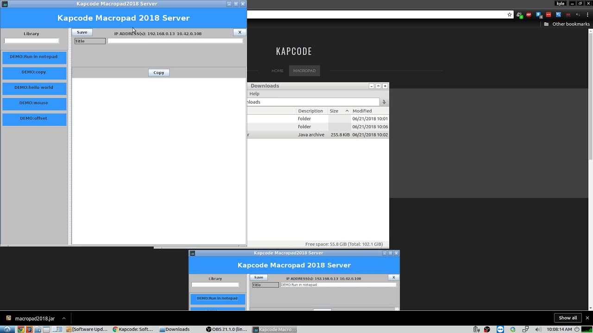Viewport: 593px width, 333px height.
Task: Open Chrome from the taskbar
Action: click(20, 329)
